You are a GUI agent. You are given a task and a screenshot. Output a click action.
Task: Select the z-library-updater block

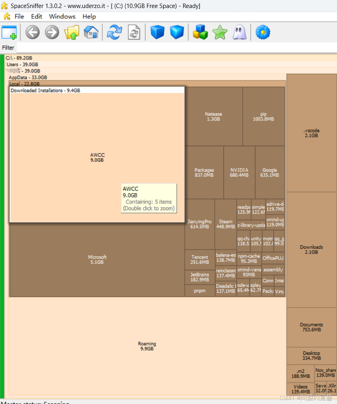[x=251, y=225]
